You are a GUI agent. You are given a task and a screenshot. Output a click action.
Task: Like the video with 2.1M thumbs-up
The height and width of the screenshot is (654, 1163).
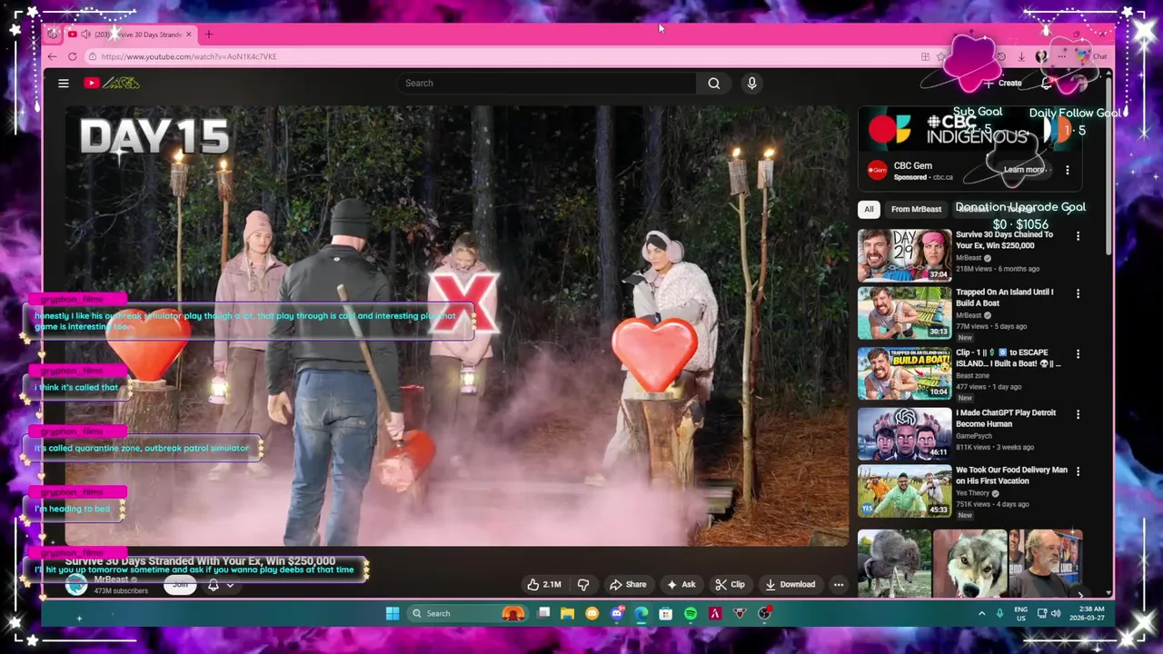pyautogui.click(x=544, y=584)
